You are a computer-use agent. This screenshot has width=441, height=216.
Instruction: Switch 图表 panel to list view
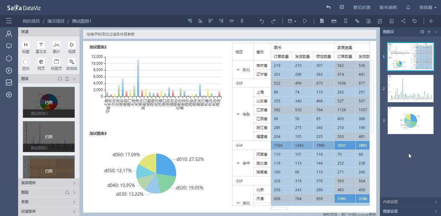(67, 79)
